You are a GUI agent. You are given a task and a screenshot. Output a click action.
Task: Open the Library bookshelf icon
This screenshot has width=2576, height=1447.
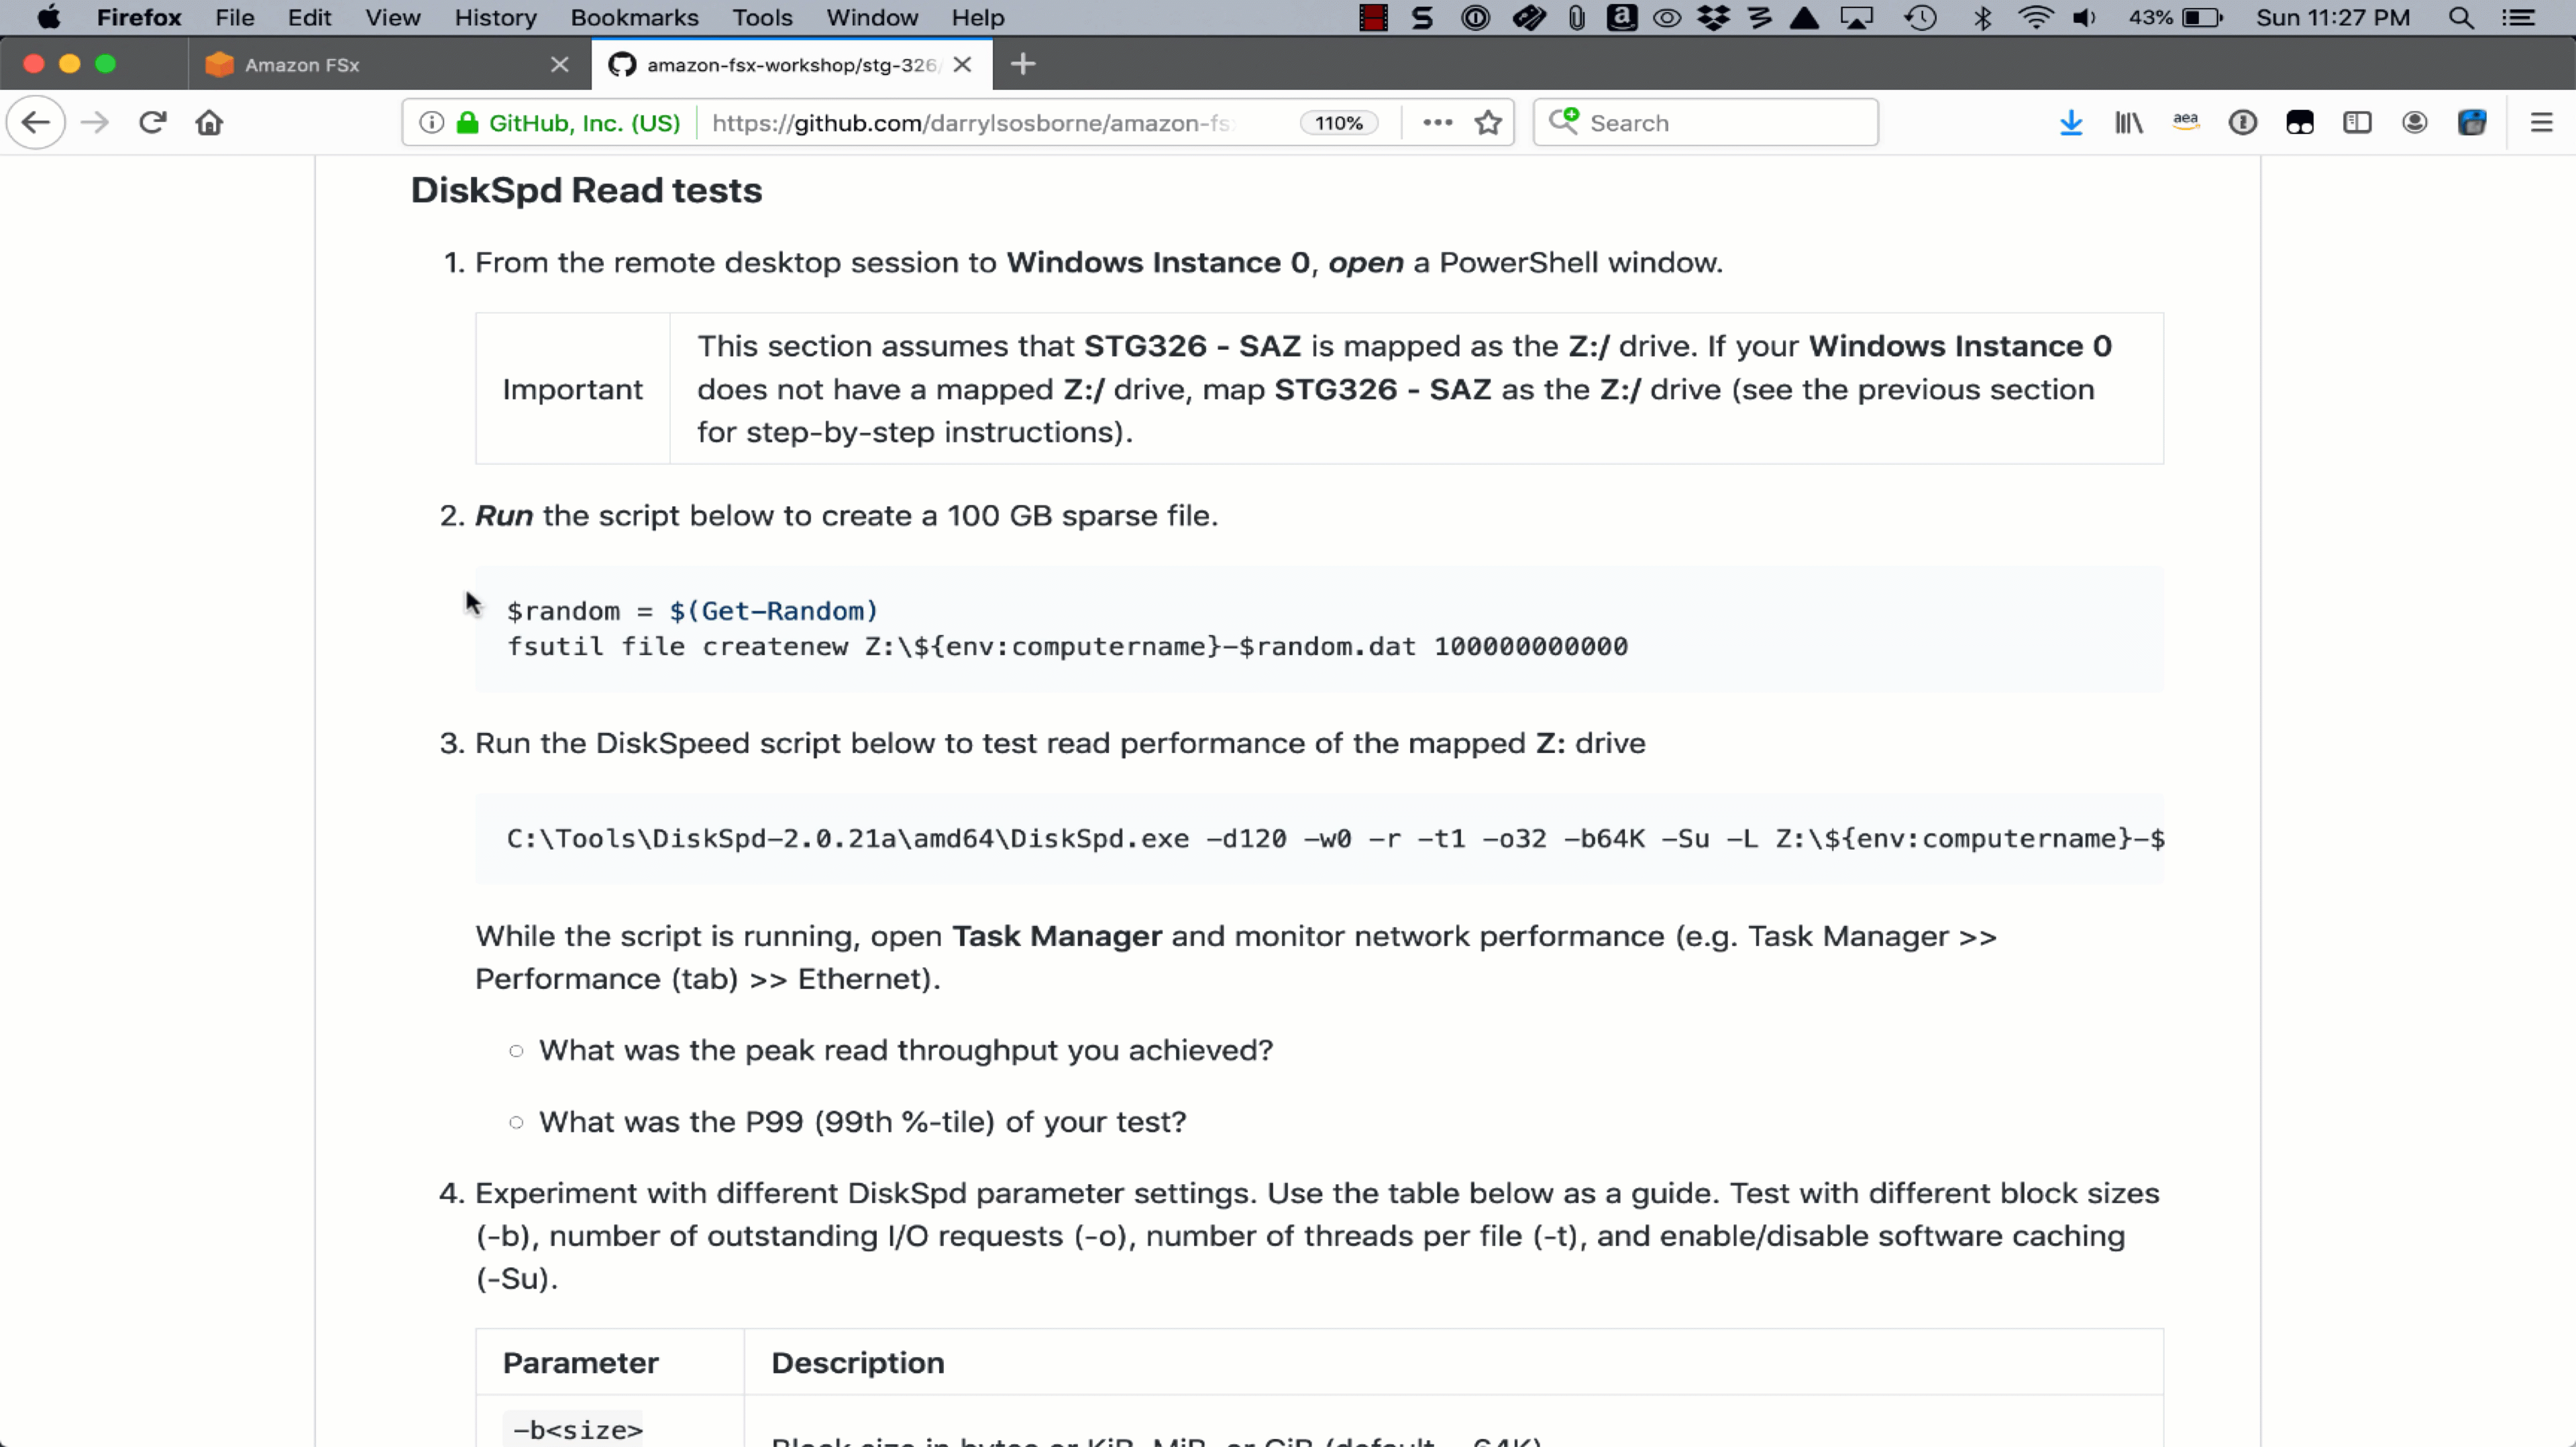[x=2128, y=122]
